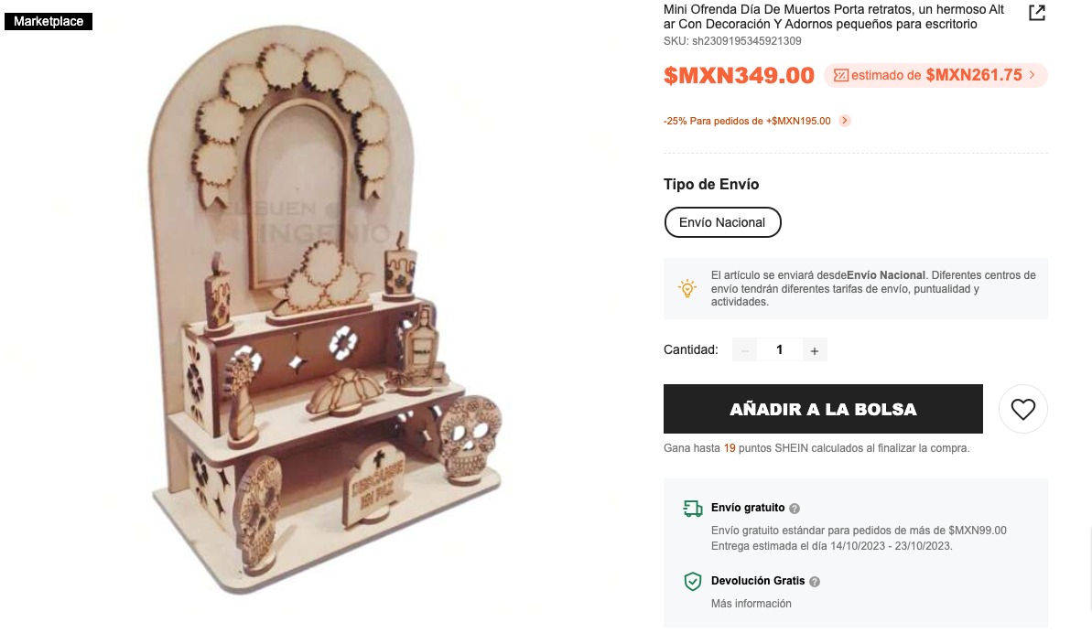Image resolution: width=1092 pixels, height=633 pixels.
Task: Decrease quantity with the minus button
Action: coord(744,350)
